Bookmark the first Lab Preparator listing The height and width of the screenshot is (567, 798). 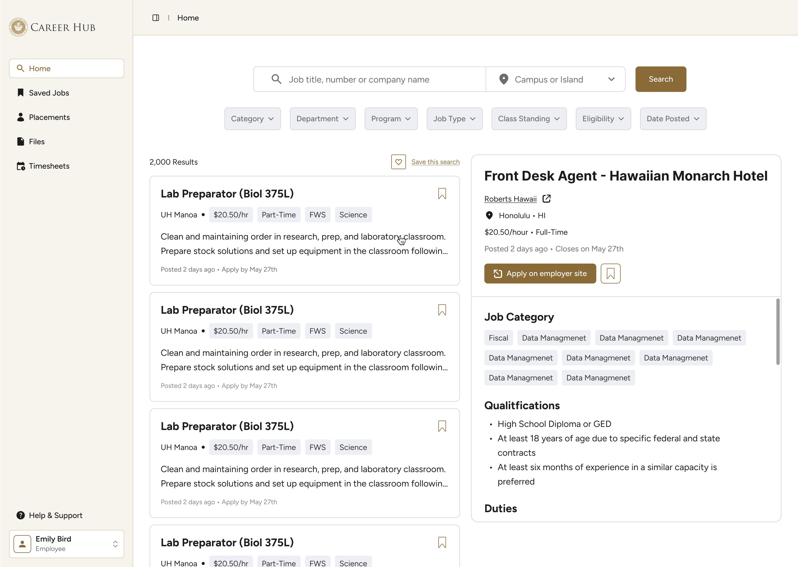tap(442, 194)
